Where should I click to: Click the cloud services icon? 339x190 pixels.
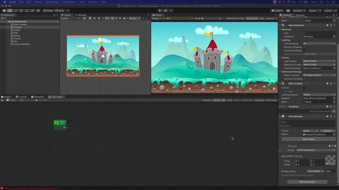click(x=288, y=11)
